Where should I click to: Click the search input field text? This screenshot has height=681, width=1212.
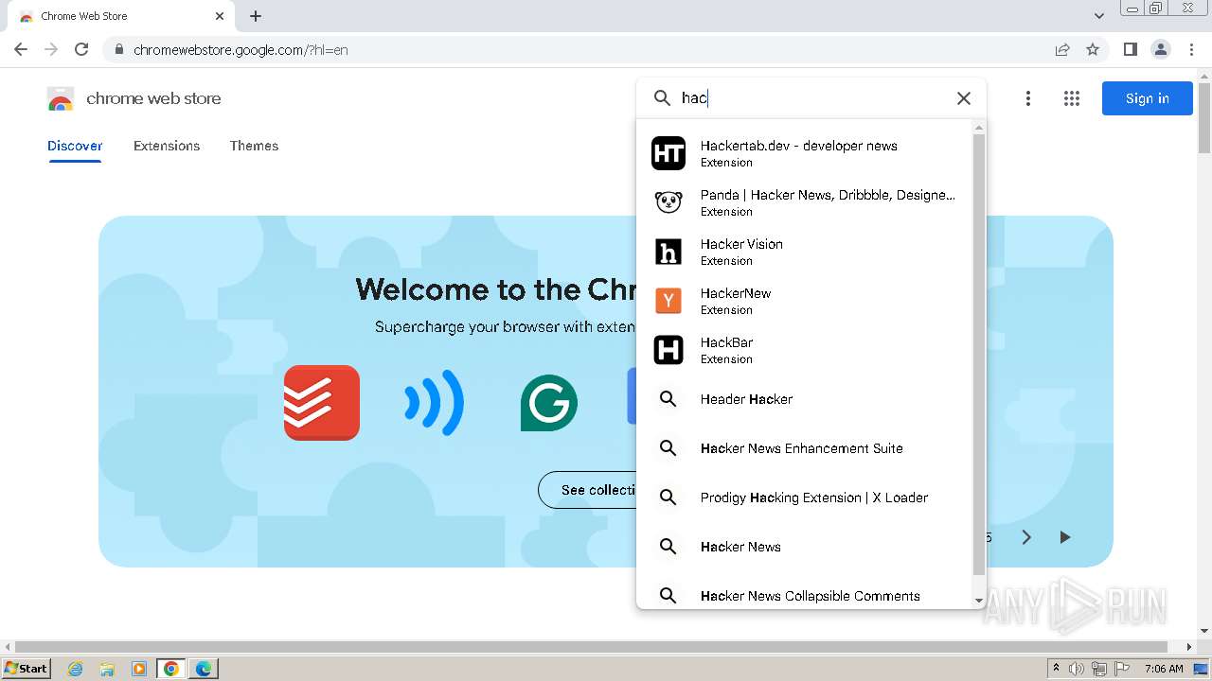tap(694, 98)
